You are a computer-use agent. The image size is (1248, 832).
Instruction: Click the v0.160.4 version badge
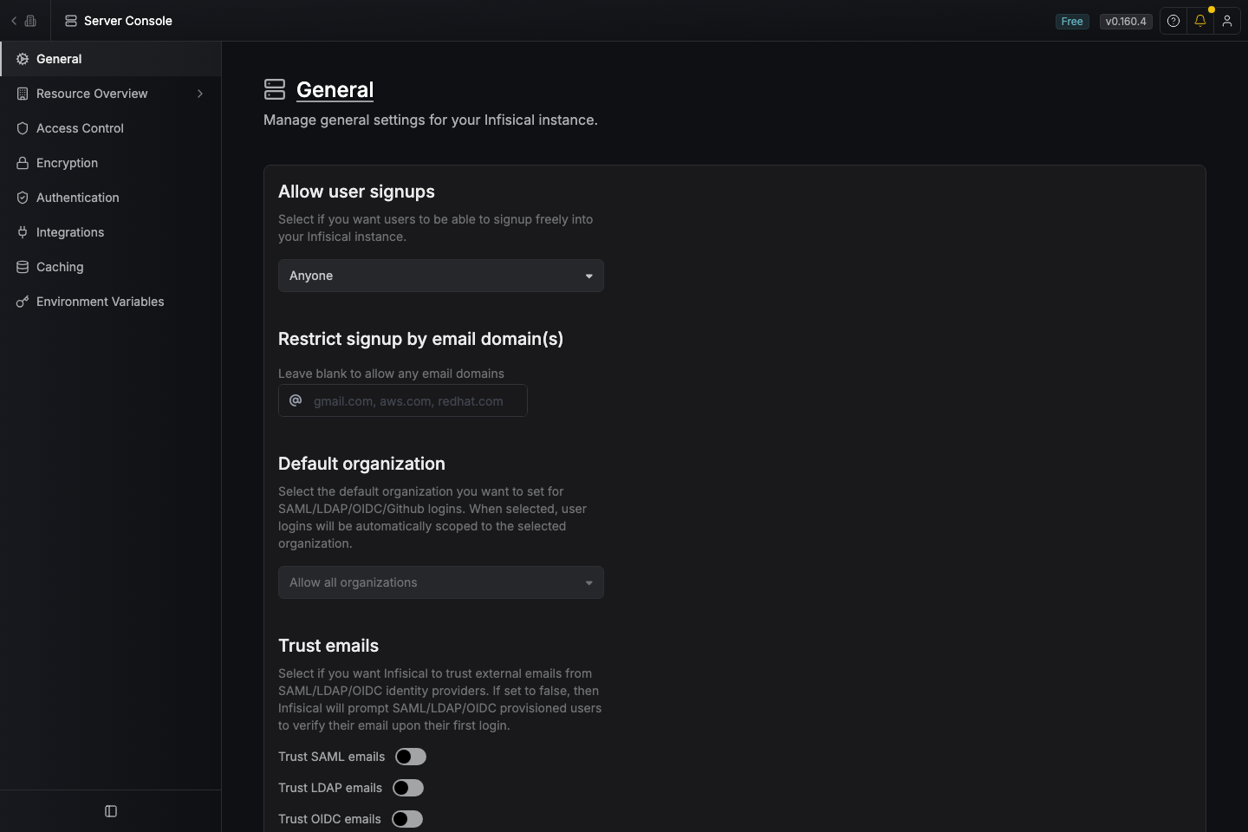[1126, 22]
